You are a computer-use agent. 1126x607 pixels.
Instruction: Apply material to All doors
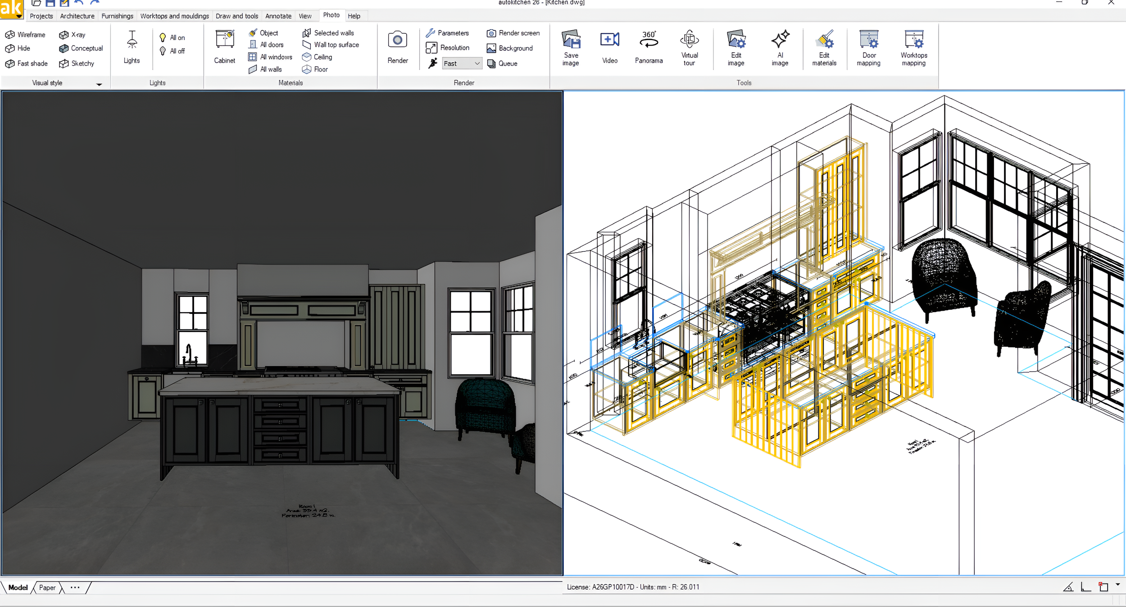(266, 45)
